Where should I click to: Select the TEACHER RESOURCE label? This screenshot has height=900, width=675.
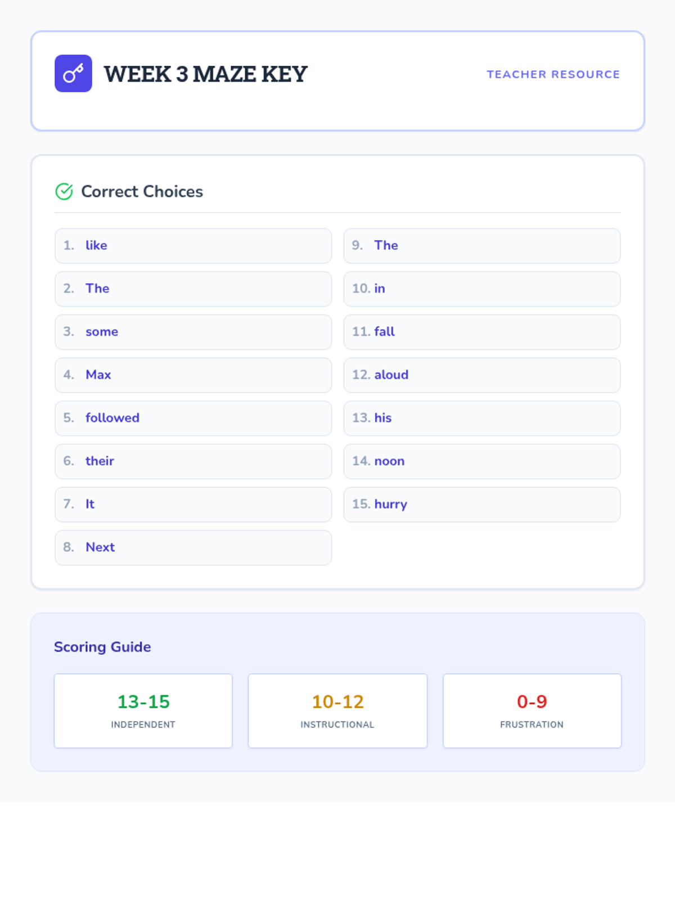point(553,74)
